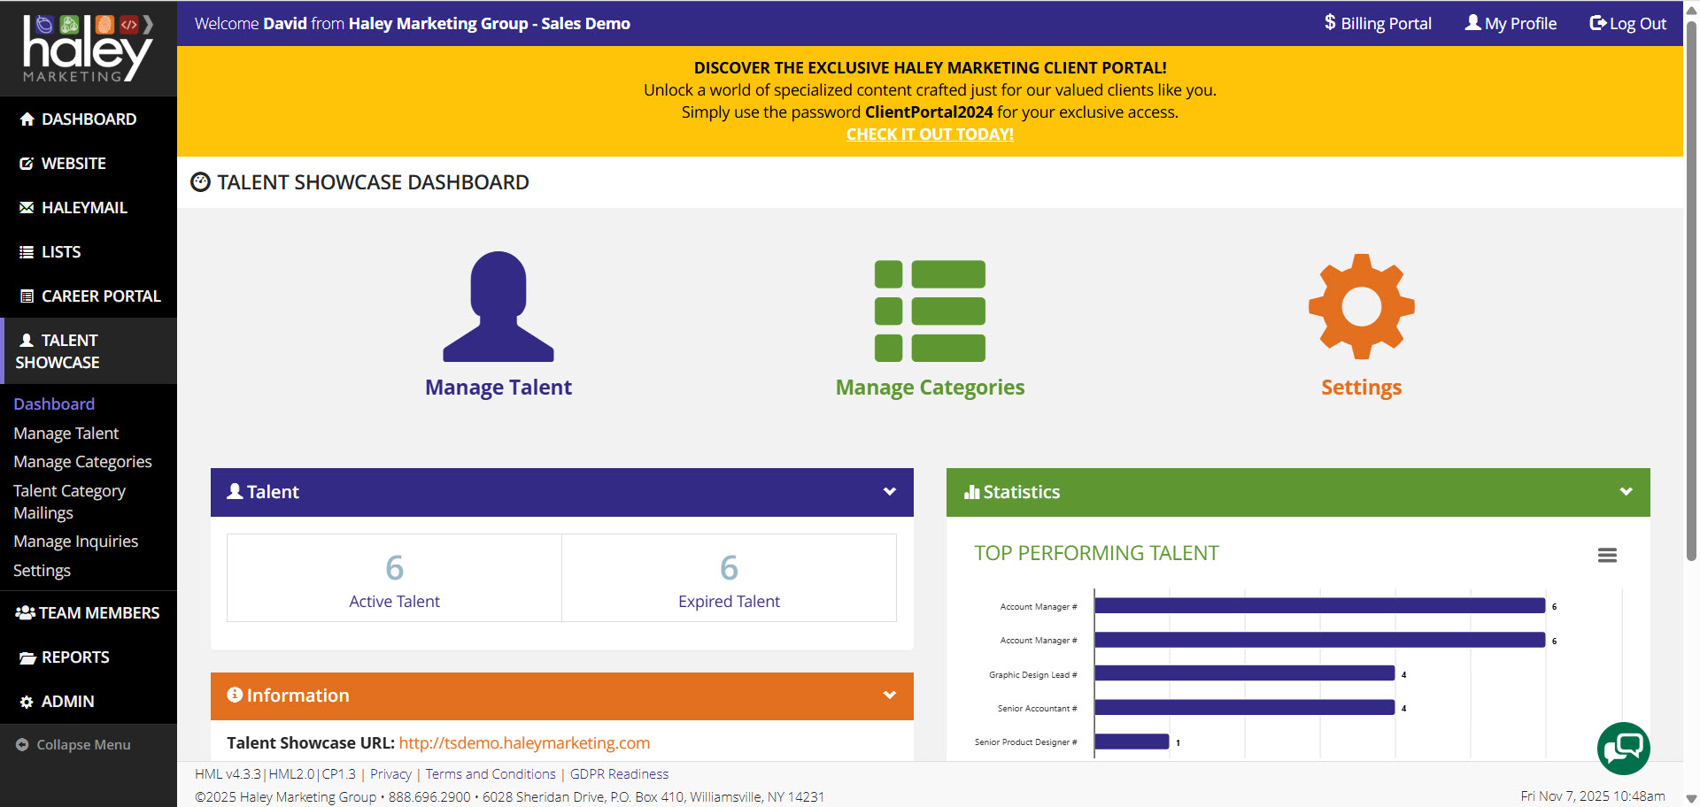Click the orange Settings gear icon
Viewport: 1700px width, 807px height.
point(1361,307)
